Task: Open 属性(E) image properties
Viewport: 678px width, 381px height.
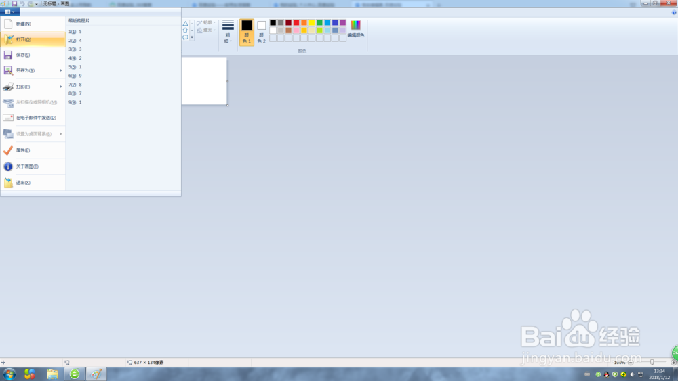Action: pos(33,150)
